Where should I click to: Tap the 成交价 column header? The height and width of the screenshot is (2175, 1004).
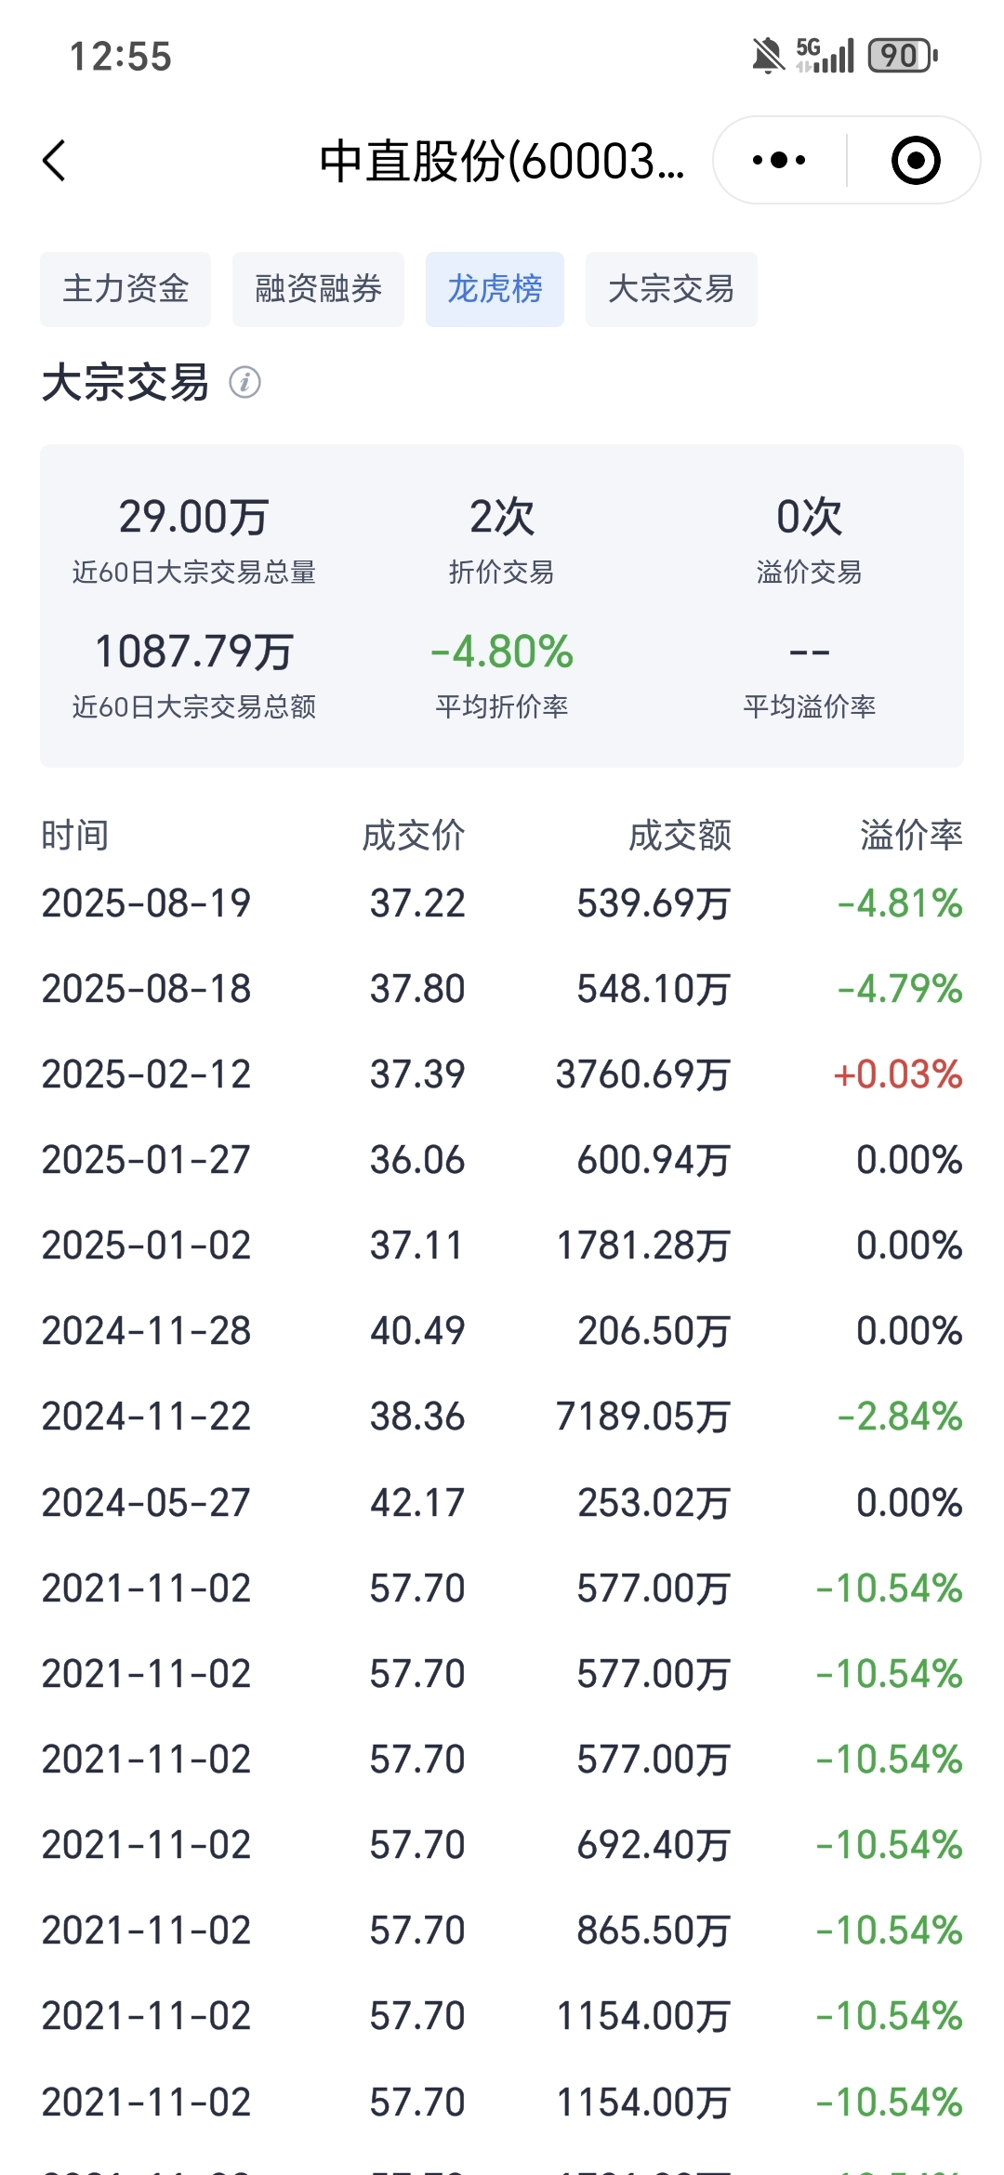414,835
